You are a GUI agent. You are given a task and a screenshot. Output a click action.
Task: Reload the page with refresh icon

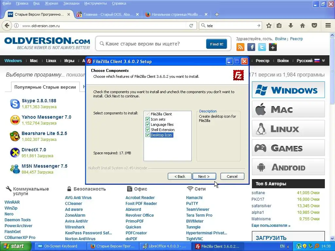pos(191,25)
